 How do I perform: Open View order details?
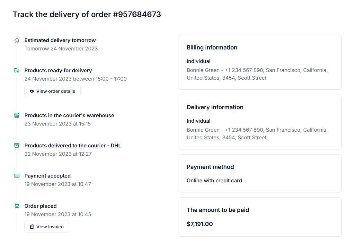(52, 91)
